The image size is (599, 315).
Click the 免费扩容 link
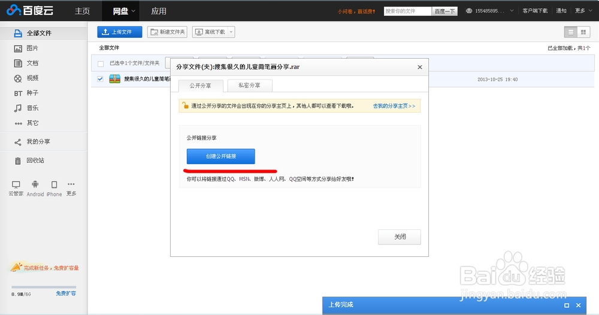click(66, 293)
